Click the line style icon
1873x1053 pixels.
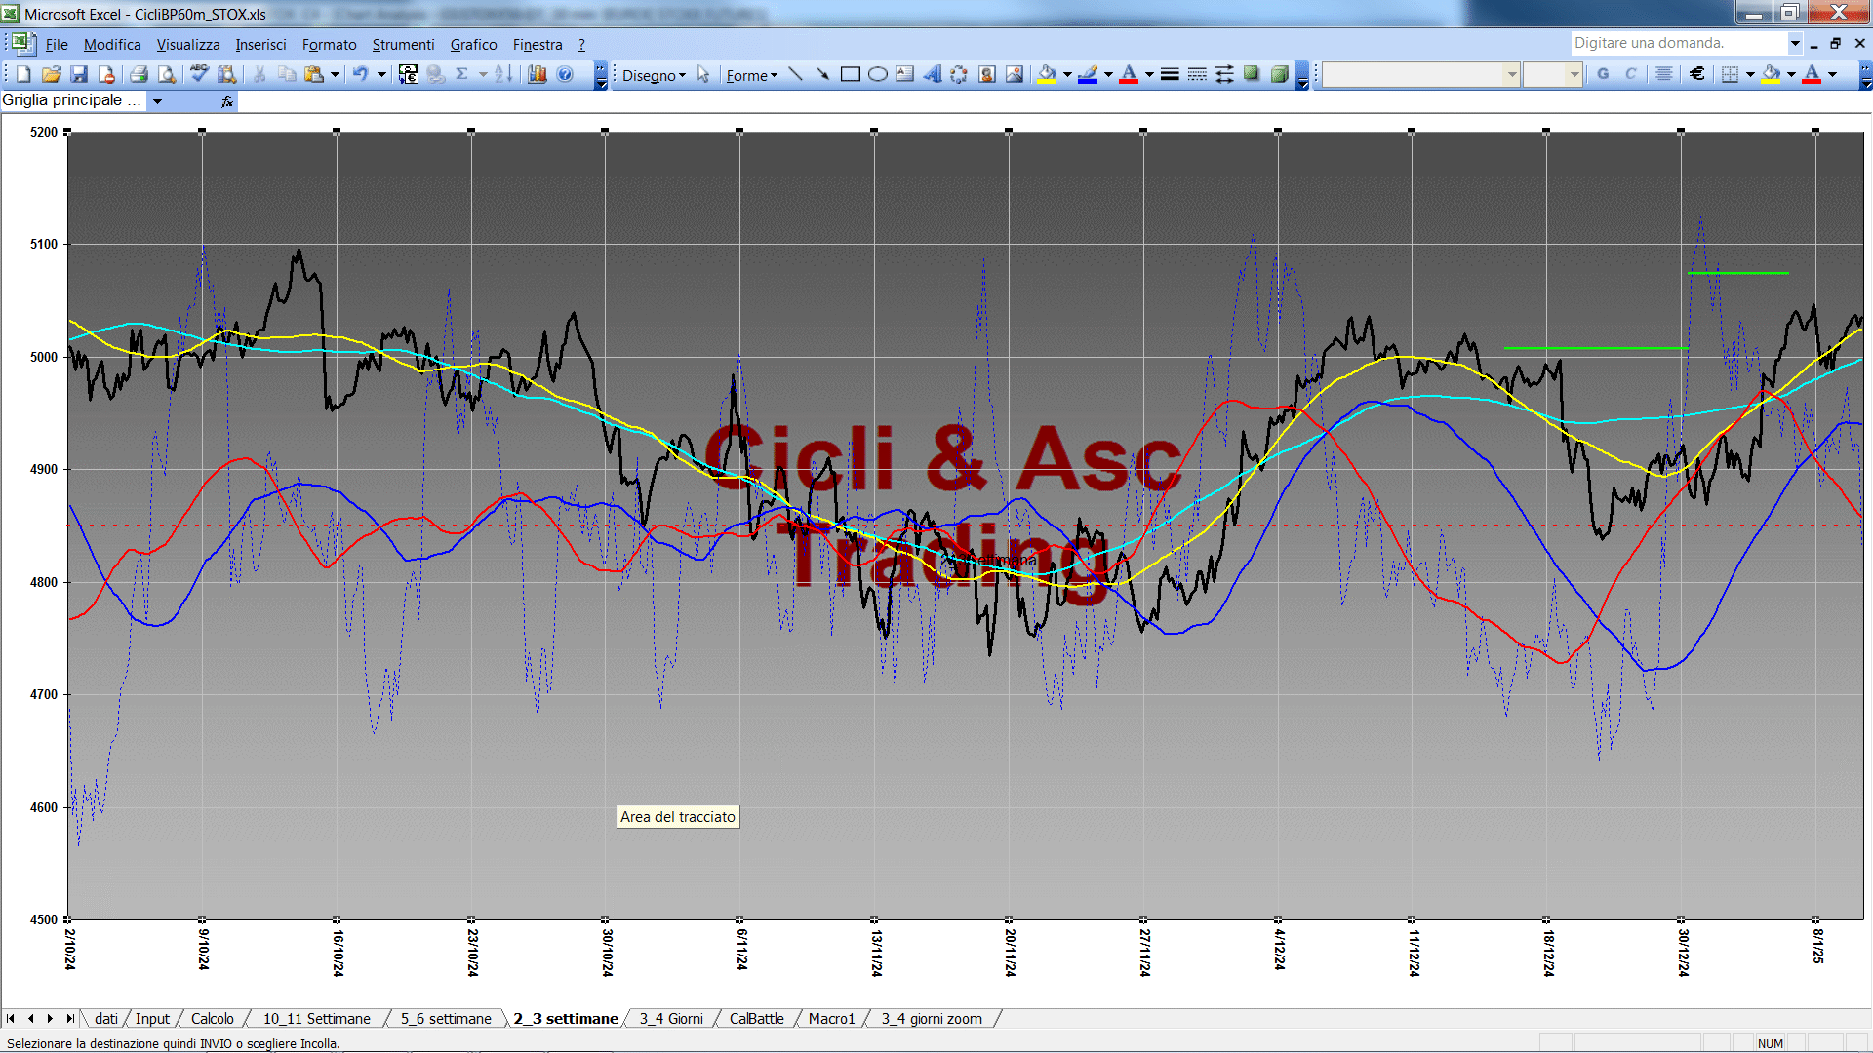tap(1170, 74)
